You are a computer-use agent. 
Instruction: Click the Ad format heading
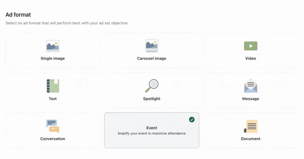(x=18, y=15)
